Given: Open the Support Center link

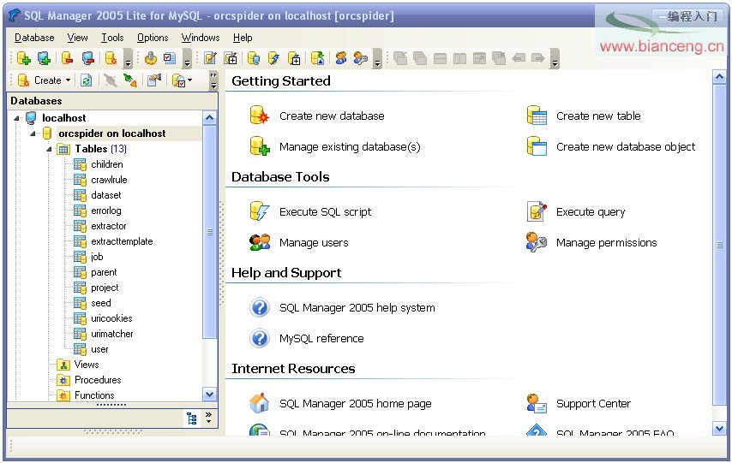Looking at the screenshot, I should (x=593, y=403).
